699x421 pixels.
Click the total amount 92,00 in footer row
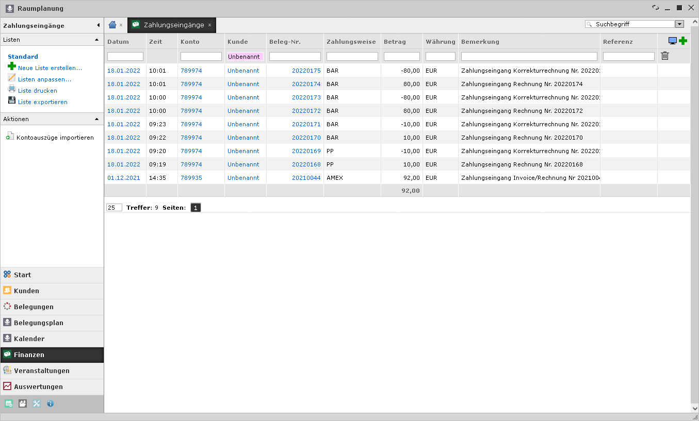(x=411, y=191)
